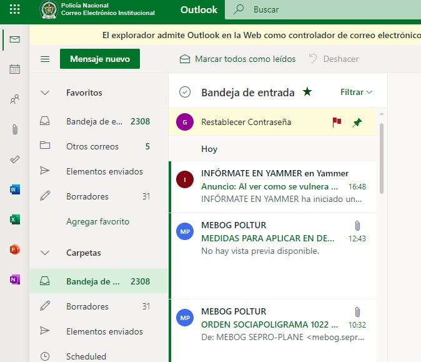Click the folder icon of Otros correos
421x362 pixels.
45,146
